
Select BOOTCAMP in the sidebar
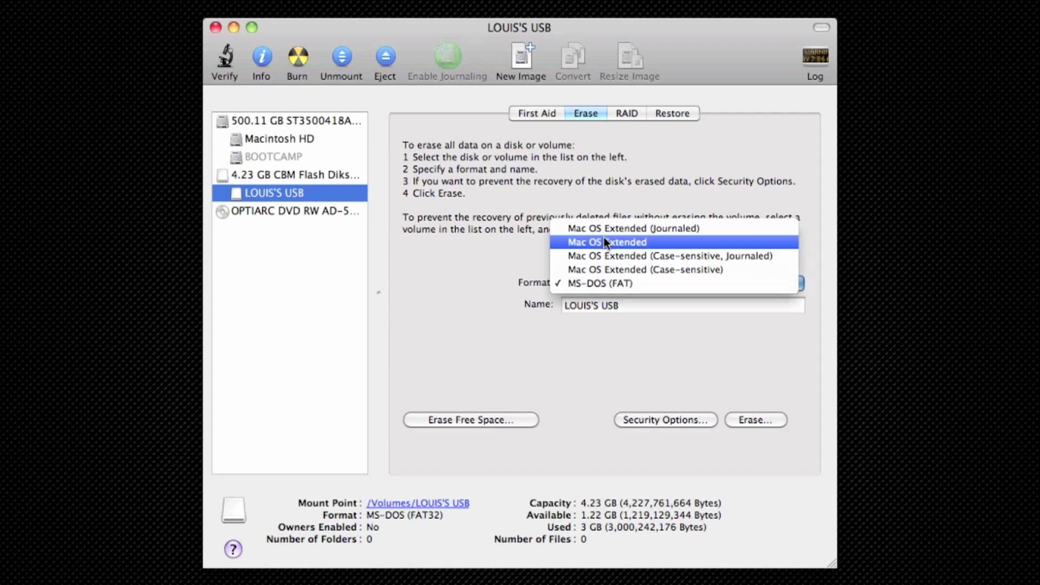tap(273, 157)
